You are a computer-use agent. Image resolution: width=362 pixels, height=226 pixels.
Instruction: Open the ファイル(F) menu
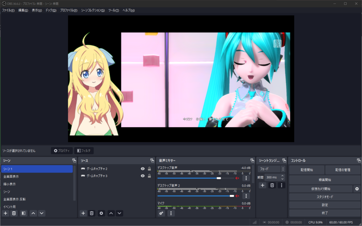8,10
